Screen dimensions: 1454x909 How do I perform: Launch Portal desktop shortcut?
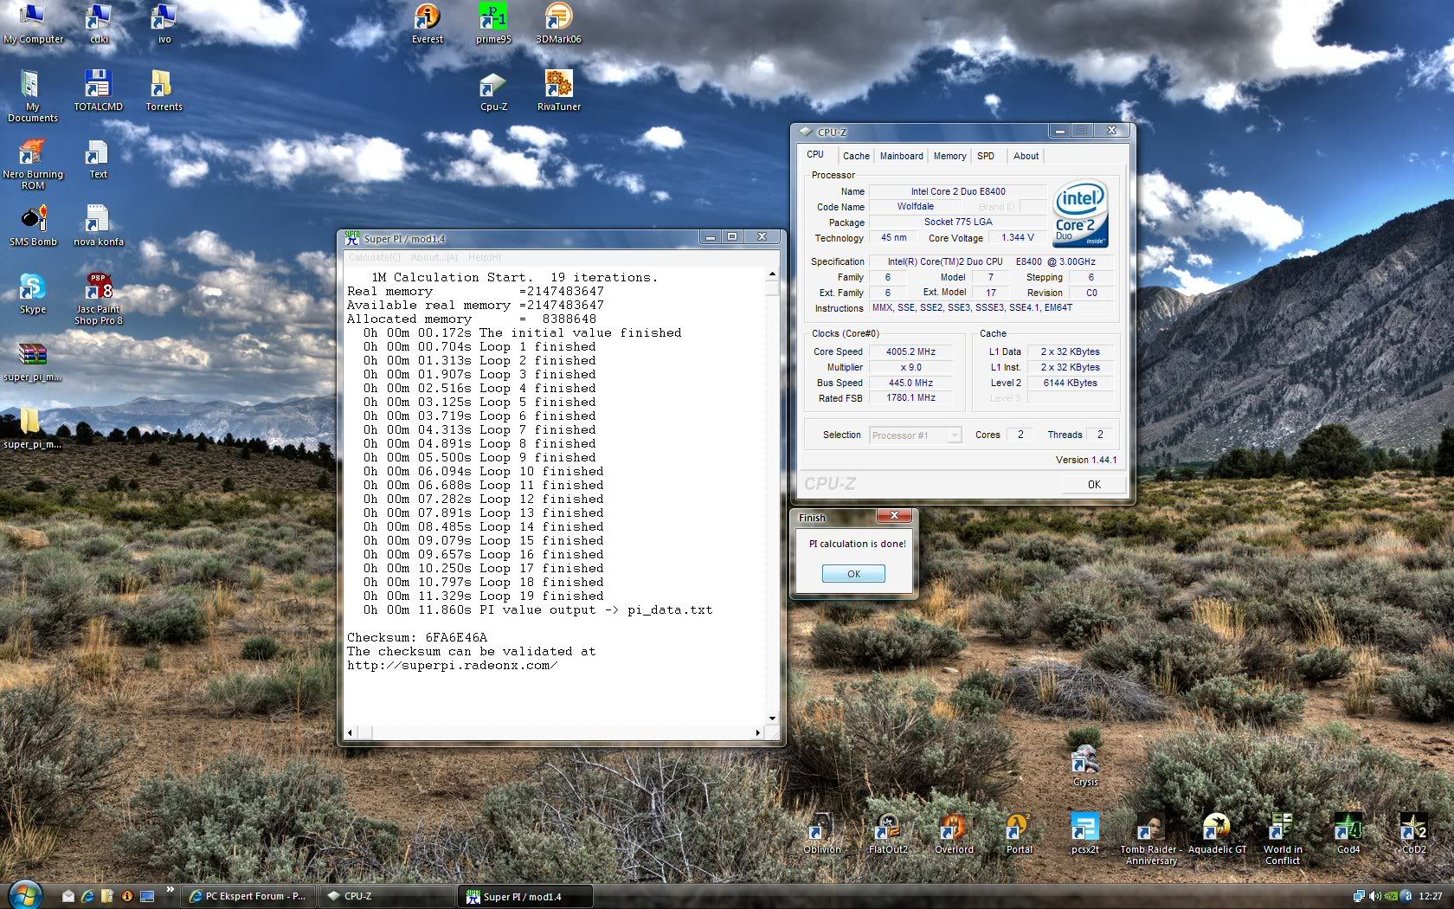click(1019, 834)
